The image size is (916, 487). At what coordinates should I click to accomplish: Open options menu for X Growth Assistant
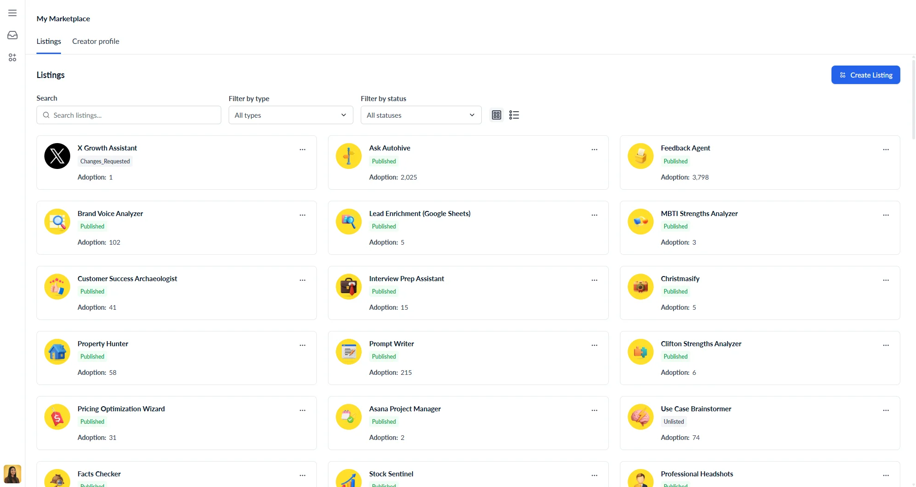(x=303, y=149)
